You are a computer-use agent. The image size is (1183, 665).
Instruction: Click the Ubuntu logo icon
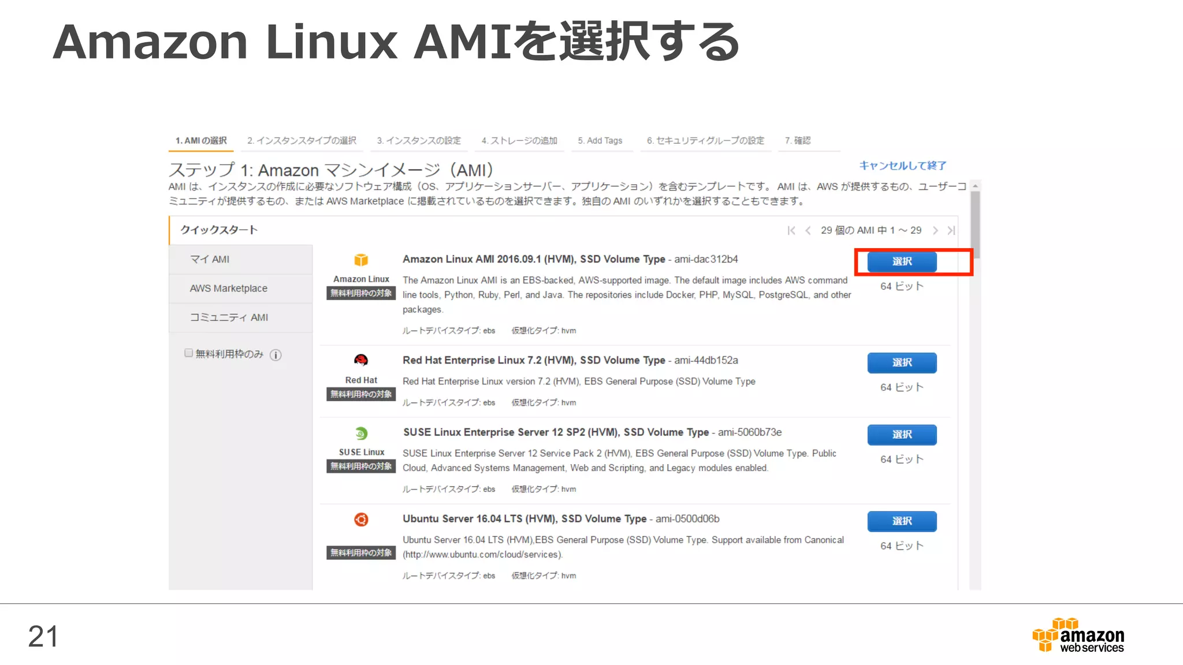(361, 520)
